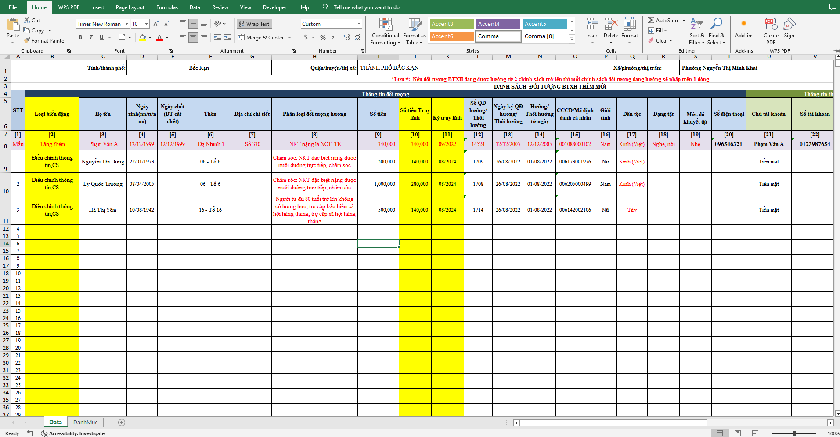
Task: Click the Increase Font Size icon
Action: coord(156,24)
